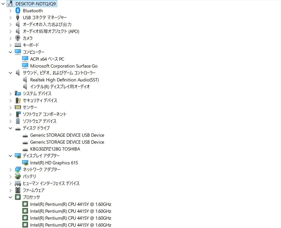Select the ヒューマン インターフェイス デバイス label

point(51,183)
